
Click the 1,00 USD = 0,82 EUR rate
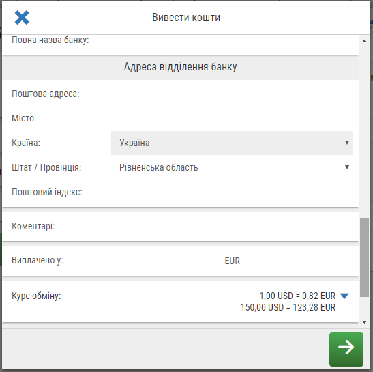pyautogui.click(x=297, y=296)
